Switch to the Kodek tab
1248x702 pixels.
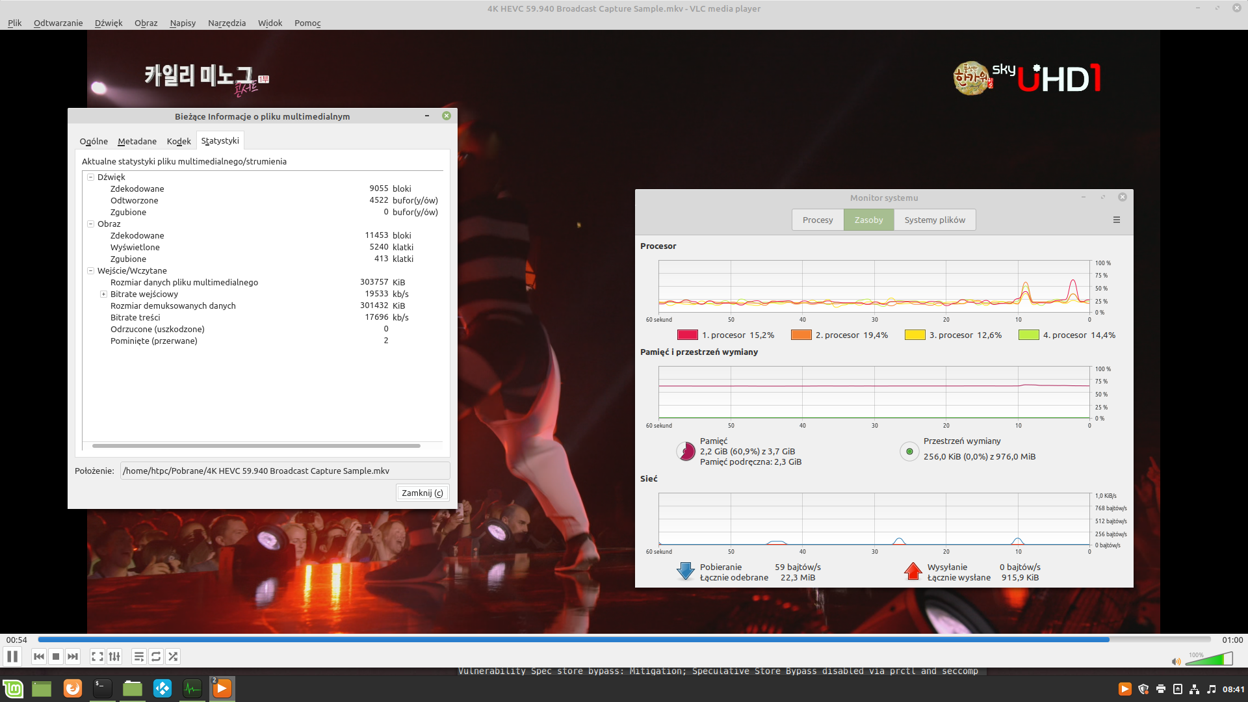[x=179, y=141]
